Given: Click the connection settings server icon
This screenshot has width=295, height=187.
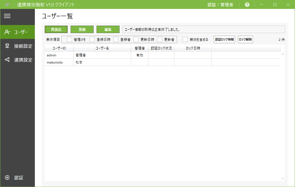Looking at the screenshot, I should pyautogui.click(x=7, y=46).
